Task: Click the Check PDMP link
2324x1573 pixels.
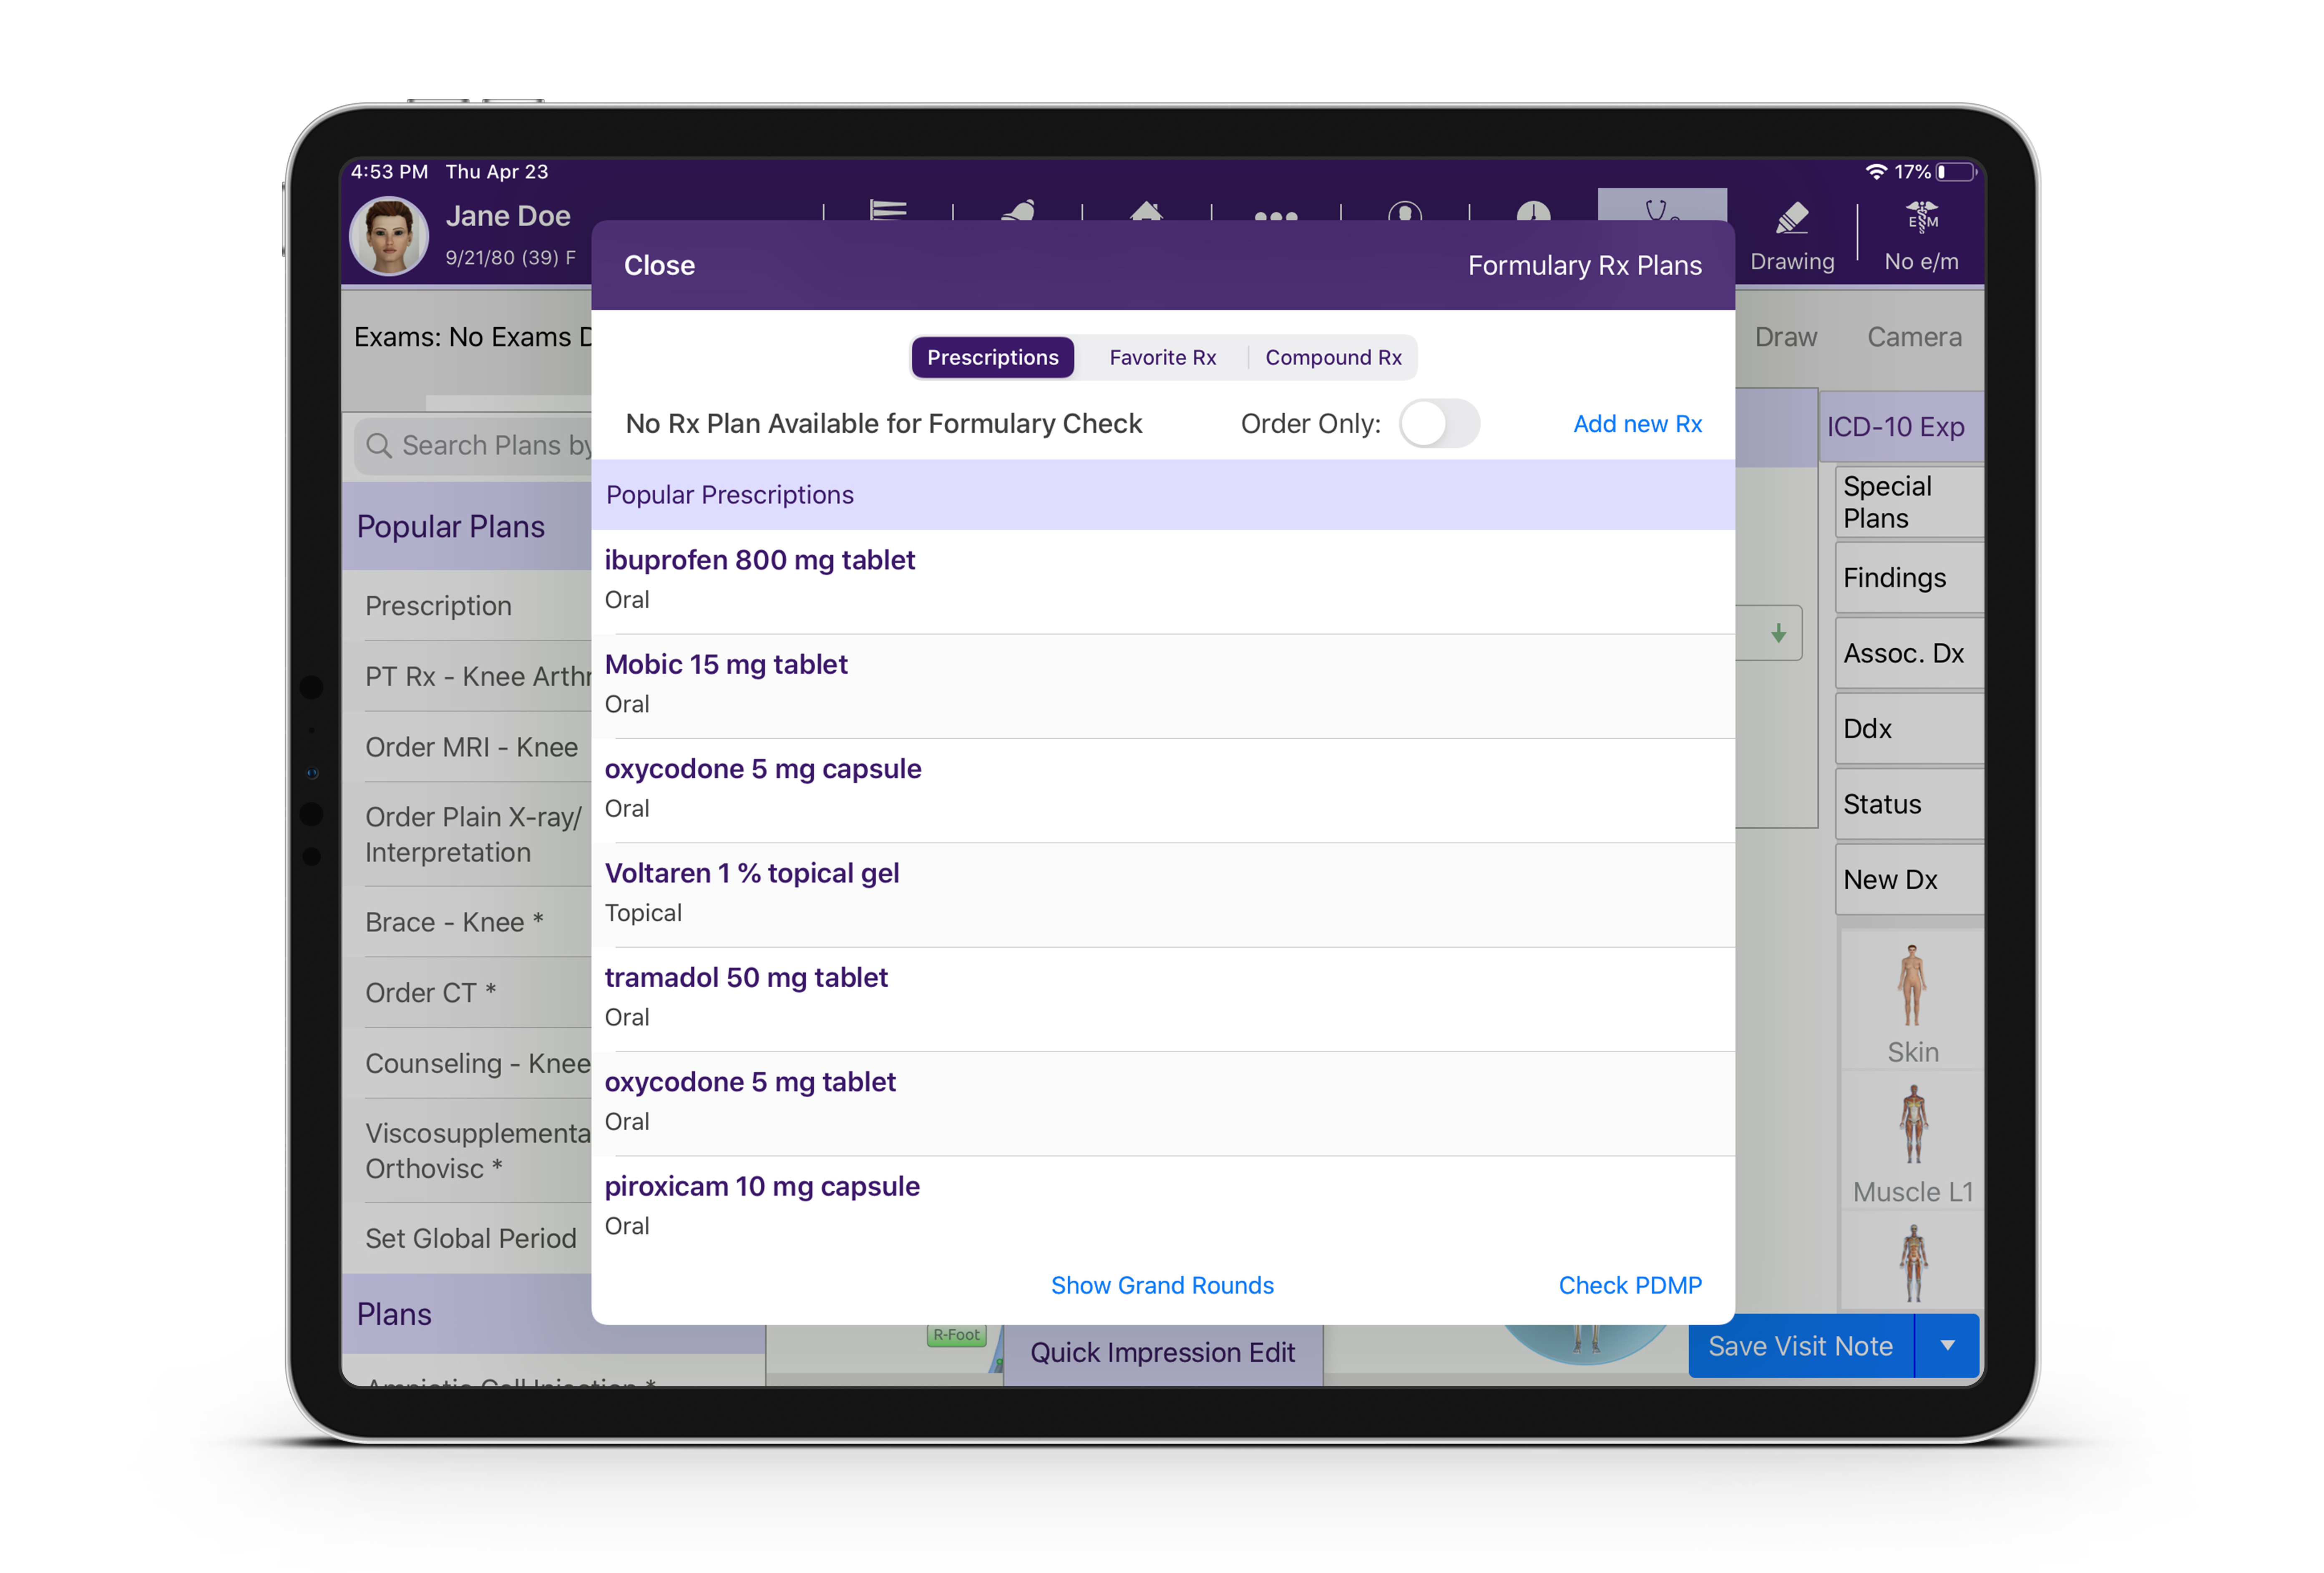Action: (1629, 1285)
